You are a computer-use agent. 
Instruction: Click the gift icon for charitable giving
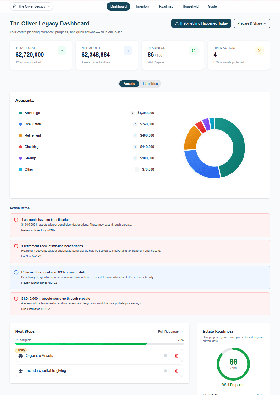[x=21, y=371]
